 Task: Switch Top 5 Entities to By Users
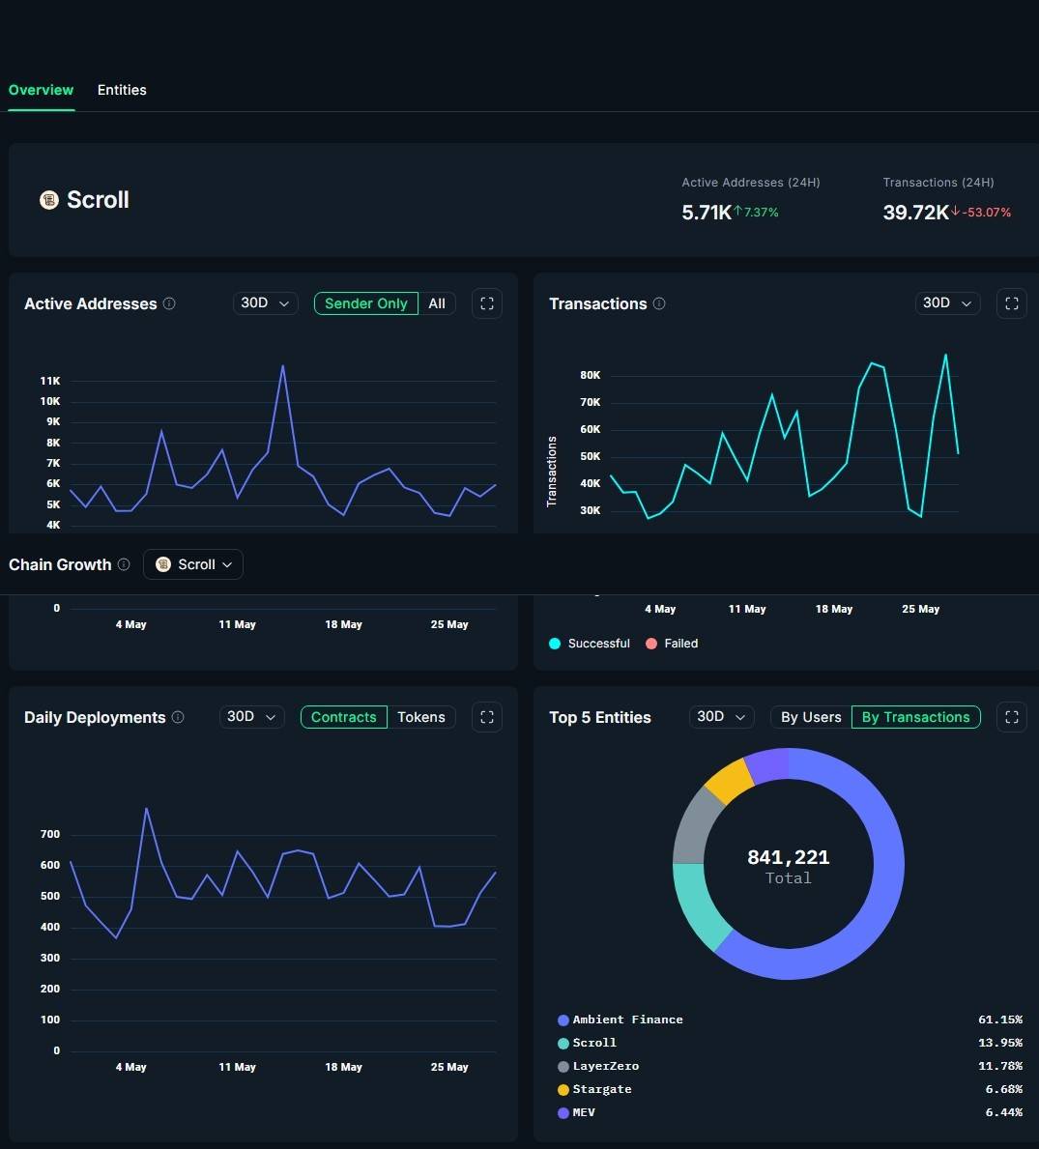[x=811, y=717]
